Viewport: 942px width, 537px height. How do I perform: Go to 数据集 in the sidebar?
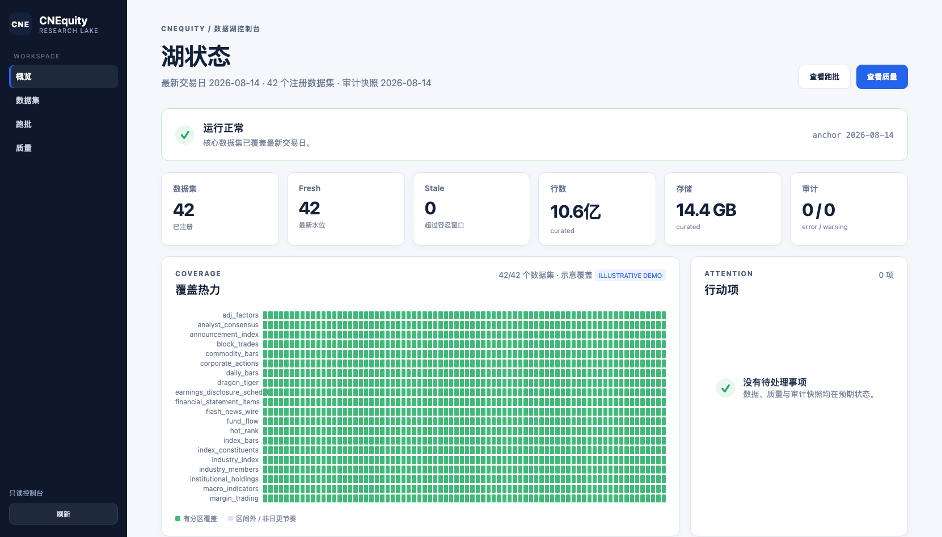64,100
